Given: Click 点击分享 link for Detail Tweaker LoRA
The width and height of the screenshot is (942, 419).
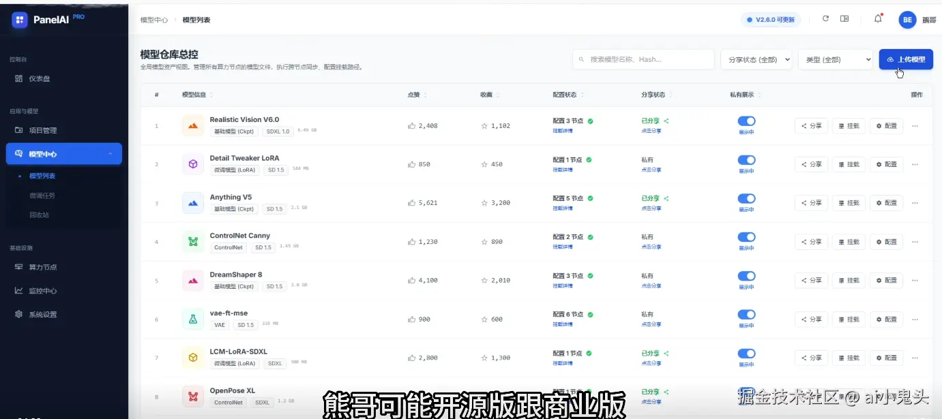Looking at the screenshot, I should 651,170.
